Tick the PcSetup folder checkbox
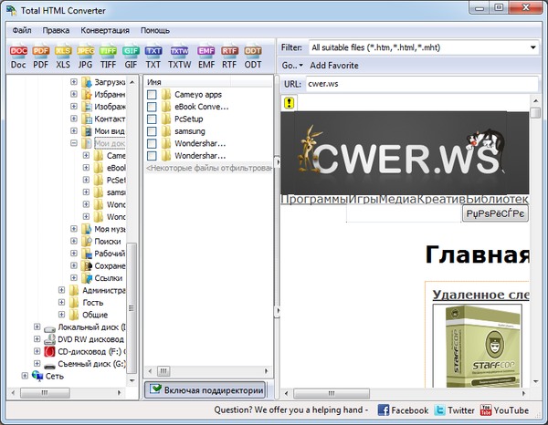Viewport: 548px width, 425px height. click(152, 119)
